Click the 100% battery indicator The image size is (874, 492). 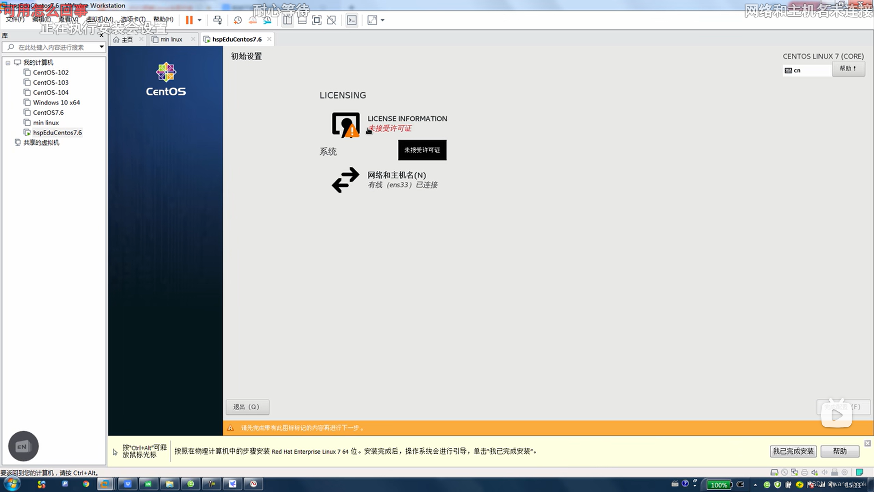719,485
